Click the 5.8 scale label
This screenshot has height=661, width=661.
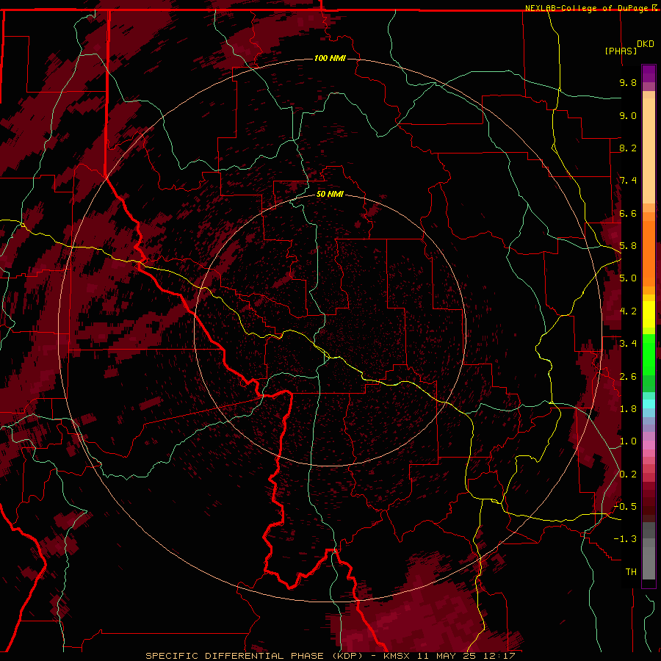click(628, 246)
